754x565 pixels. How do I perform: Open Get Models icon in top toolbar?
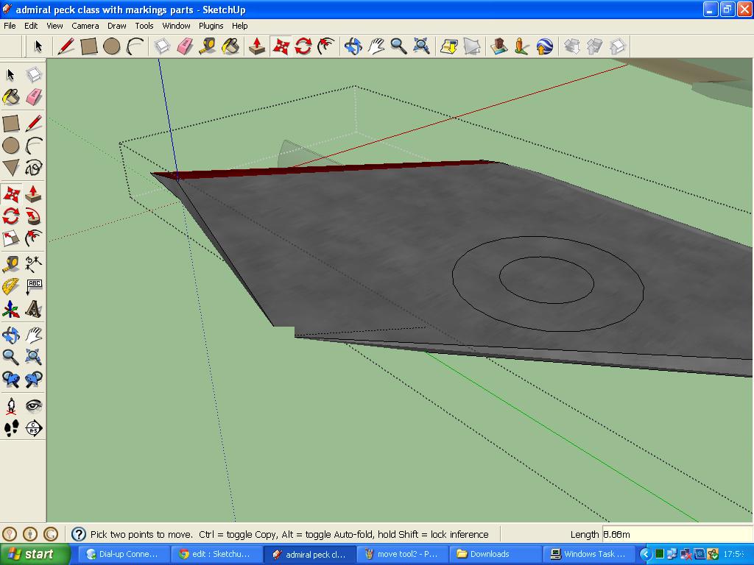click(x=448, y=46)
